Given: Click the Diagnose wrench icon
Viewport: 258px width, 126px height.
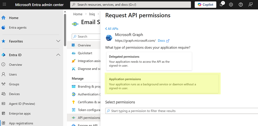Looking at the screenshot, I should pyautogui.click(x=74, y=68).
